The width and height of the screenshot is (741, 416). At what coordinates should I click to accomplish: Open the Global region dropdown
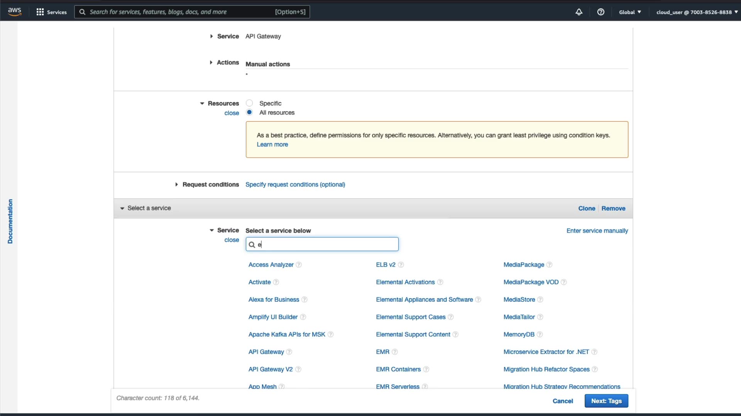pos(630,12)
